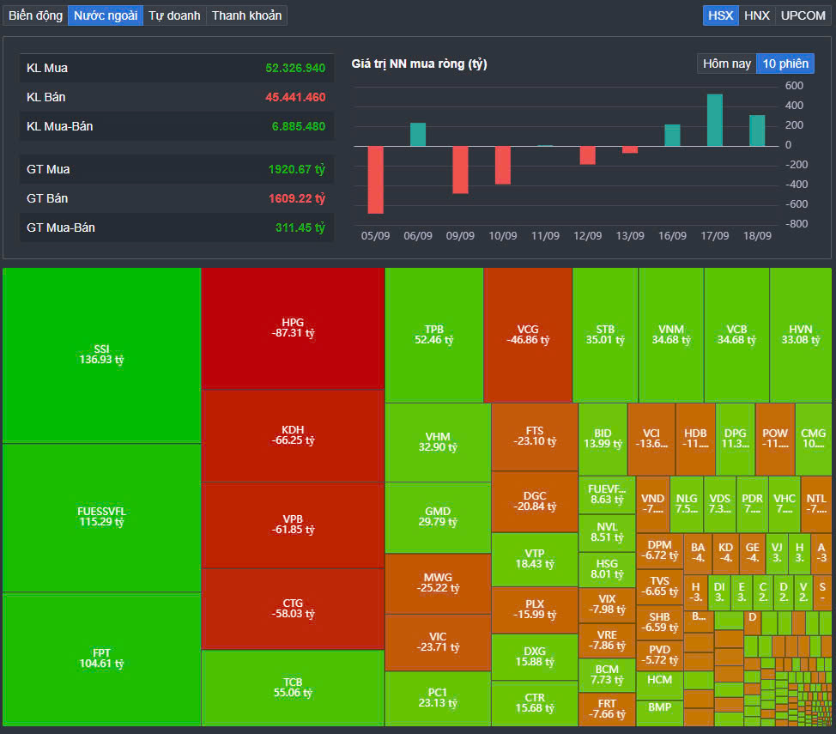Viewport: 836px width, 734px height.
Task: Click the VIC -23.71 tỷ tile
Action: point(438,642)
